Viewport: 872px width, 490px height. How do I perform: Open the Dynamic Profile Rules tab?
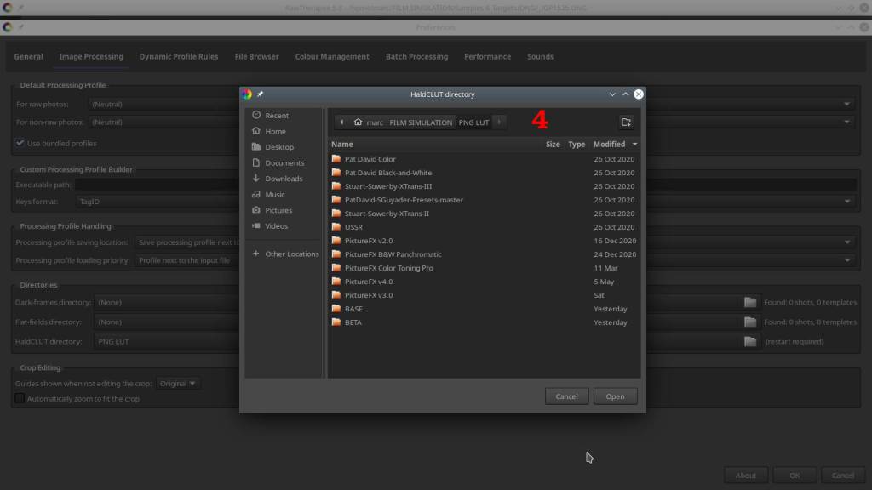click(179, 57)
